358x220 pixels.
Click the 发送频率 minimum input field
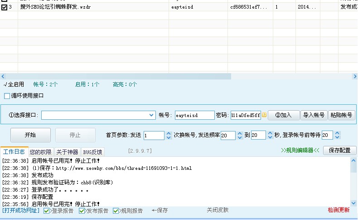tap(228, 136)
